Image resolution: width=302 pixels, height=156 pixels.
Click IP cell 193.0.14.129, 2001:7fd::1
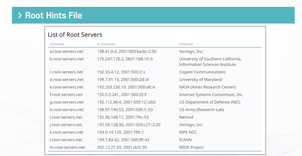[120, 132]
